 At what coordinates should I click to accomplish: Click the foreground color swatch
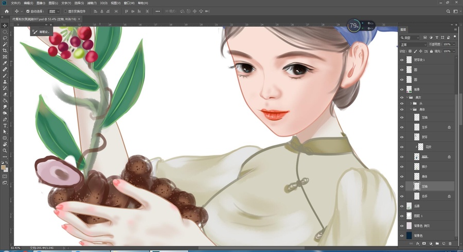(4, 167)
